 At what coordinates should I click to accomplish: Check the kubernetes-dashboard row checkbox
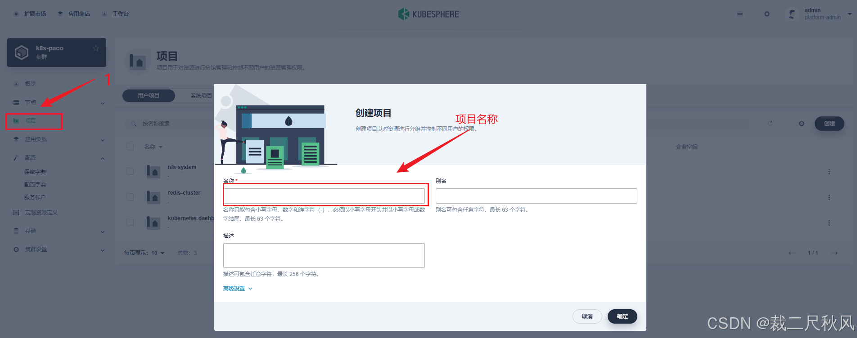coord(130,222)
